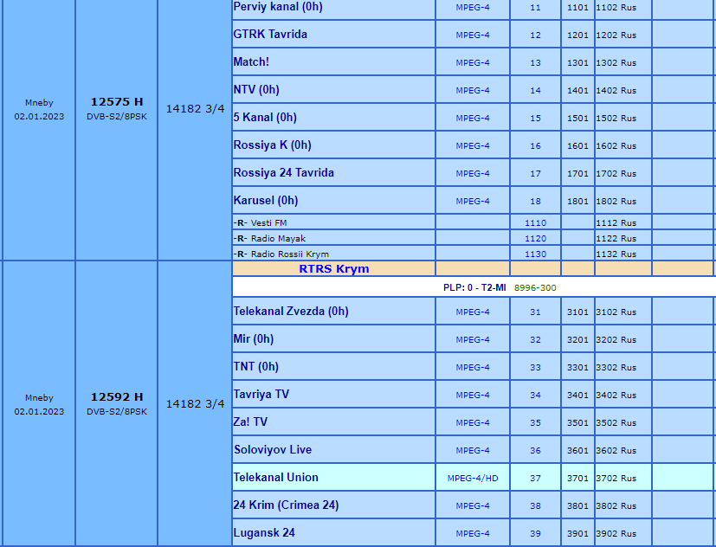Click audio 1502 Rus in 5 Kanal row
Screen dimensions: 716x547
coord(616,119)
